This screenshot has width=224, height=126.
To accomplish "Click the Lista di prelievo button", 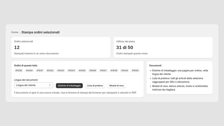I will (x=95, y=86).
